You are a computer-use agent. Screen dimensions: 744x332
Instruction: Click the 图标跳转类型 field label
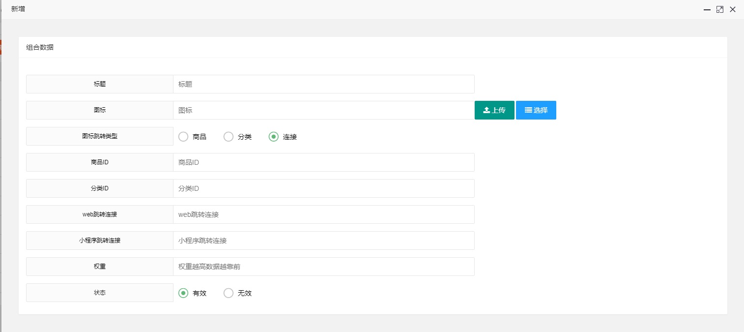pyautogui.click(x=100, y=136)
